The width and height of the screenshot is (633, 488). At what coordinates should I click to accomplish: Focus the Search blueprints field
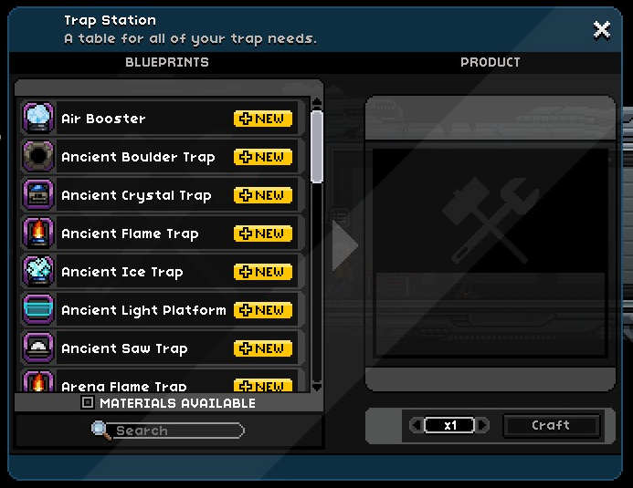[177, 431]
